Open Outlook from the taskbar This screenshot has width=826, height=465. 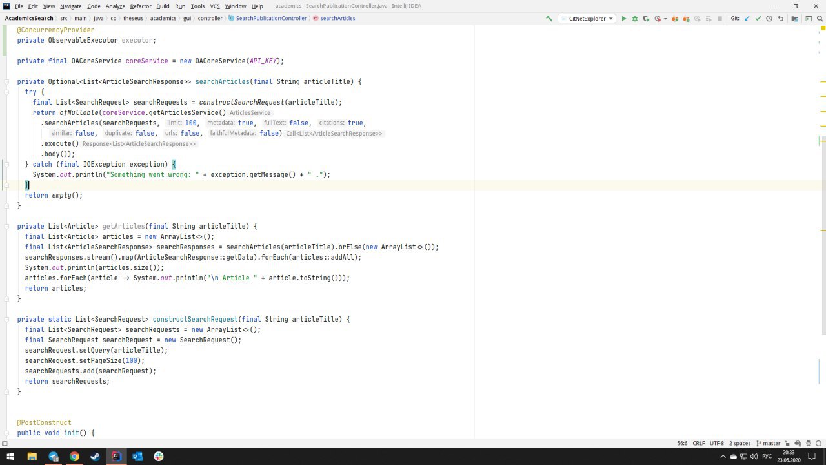pos(137,457)
